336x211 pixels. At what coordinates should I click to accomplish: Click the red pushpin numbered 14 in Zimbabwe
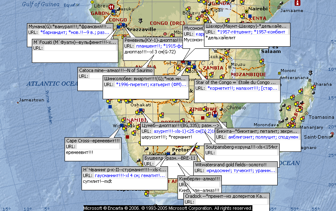tap(214, 113)
